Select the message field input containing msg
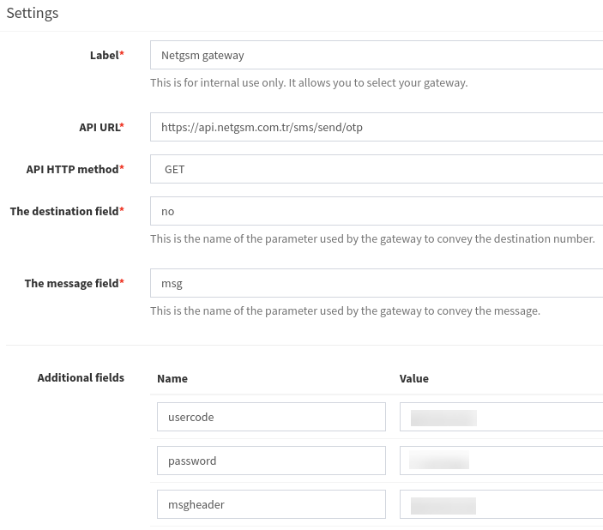Screen dimensions: 603x530 point(376,283)
